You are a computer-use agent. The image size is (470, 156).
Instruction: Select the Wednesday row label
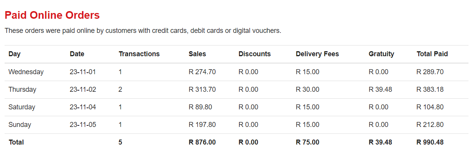pos(26,72)
